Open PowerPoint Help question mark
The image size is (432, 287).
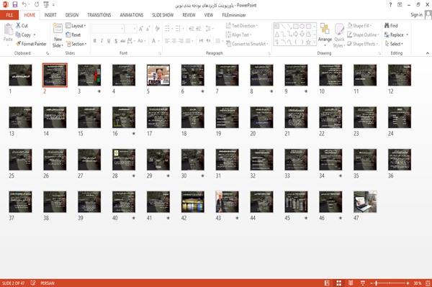coord(390,5)
